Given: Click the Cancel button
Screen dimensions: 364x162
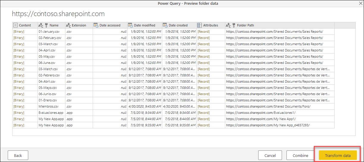Looking at the screenshot, I should tap(270, 155).
